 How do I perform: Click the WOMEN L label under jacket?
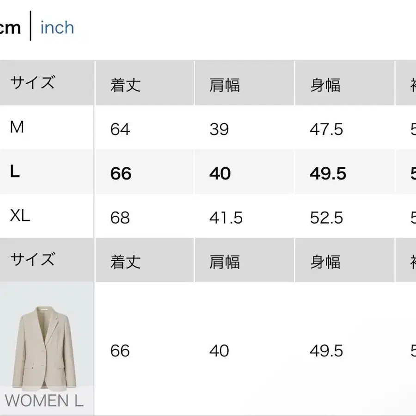coord(44,400)
